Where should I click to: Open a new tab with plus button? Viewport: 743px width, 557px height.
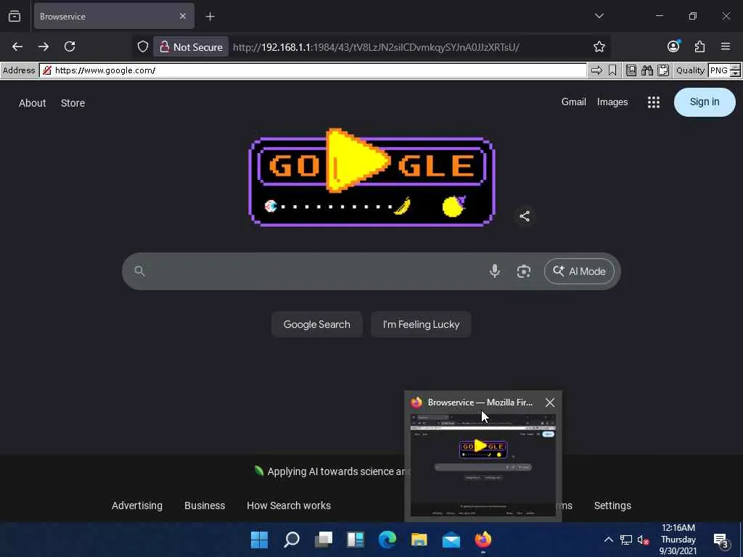pyautogui.click(x=210, y=16)
